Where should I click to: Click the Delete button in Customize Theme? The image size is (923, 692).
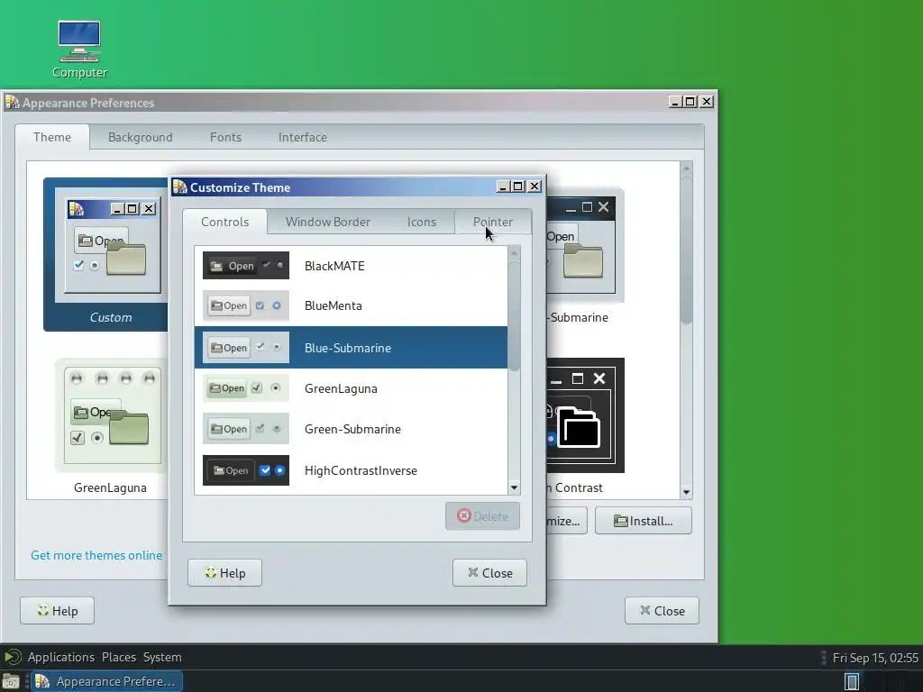click(483, 516)
